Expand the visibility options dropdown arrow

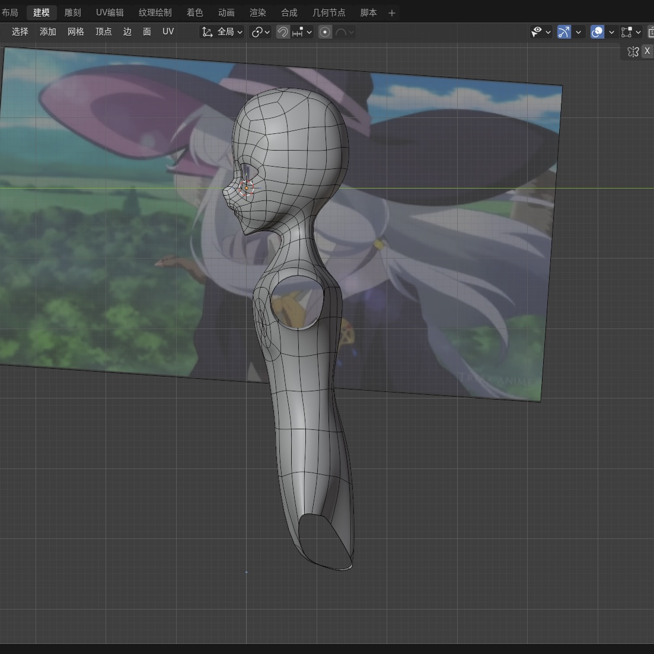coord(548,32)
